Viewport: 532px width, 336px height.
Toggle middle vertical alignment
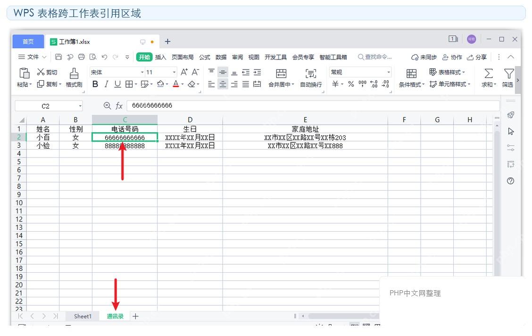click(x=223, y=72)
